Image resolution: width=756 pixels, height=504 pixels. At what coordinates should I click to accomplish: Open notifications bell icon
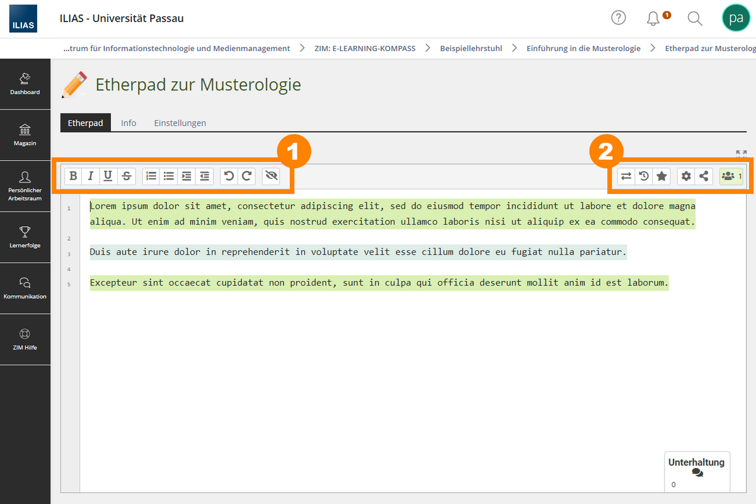[653, 19]
